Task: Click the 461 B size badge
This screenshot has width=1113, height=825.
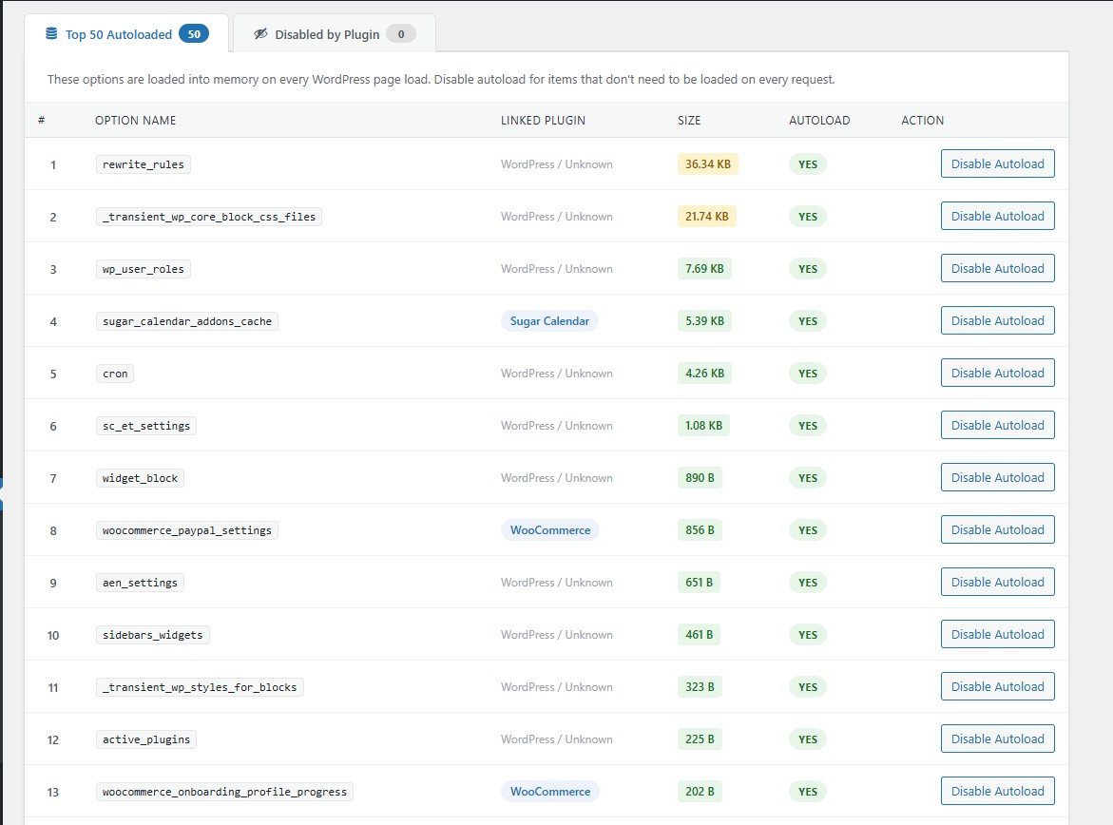Action: coord(700,635)
